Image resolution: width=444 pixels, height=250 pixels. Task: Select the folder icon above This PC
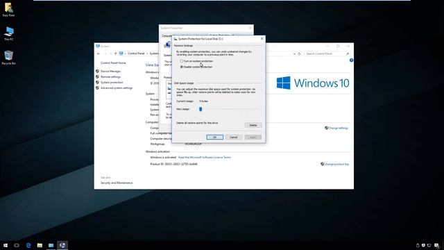pos(8,10)
